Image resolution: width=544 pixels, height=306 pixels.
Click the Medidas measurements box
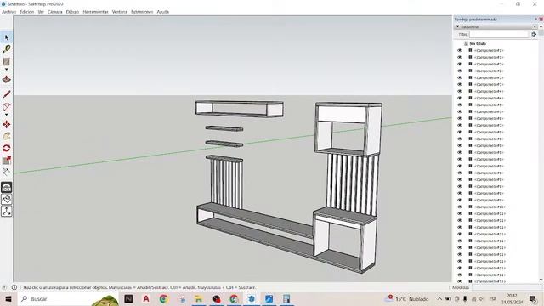pyautogui.click(x=507, y=287)
